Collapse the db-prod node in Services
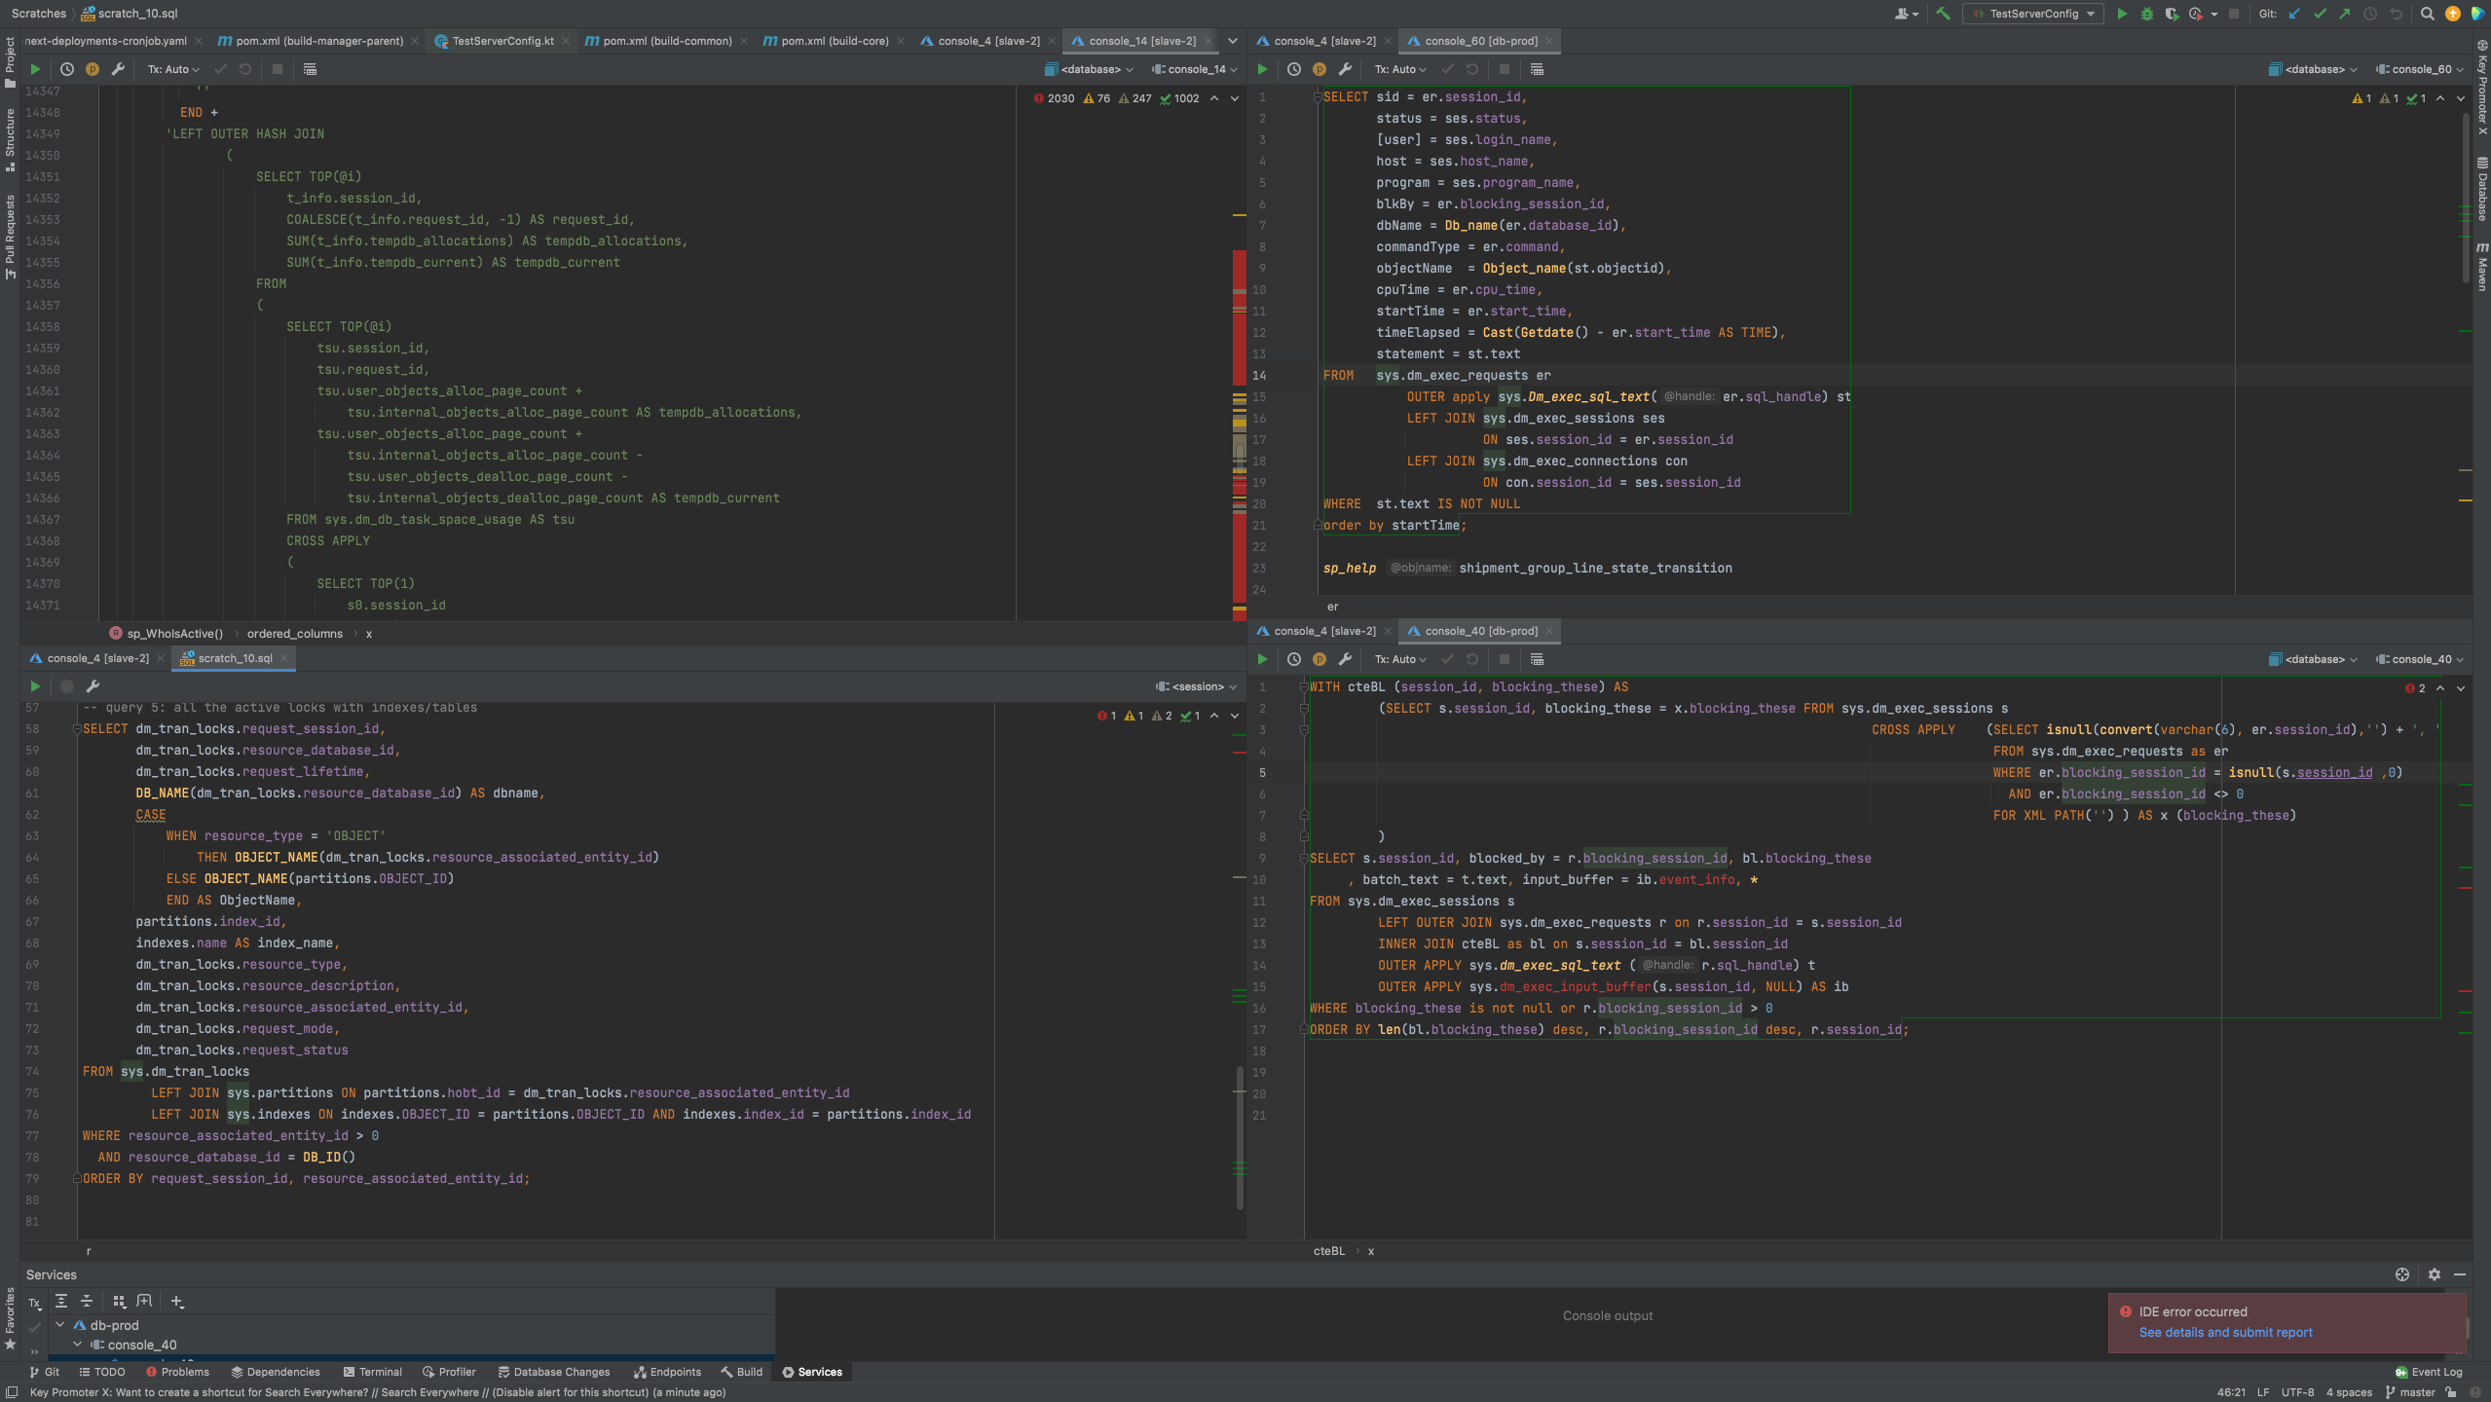Image resolution: width=2491 pixels, height=1402 pixels. pyautogui.click(x=60, y=1325)
